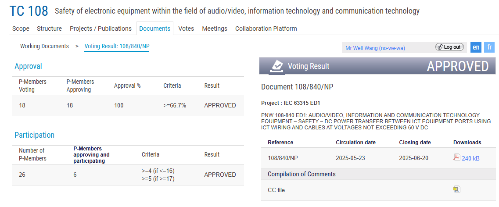The height and width of the screenshot is (207, 499).
Task: Download the 240 kB PDF icon
Action: point(456,158)
